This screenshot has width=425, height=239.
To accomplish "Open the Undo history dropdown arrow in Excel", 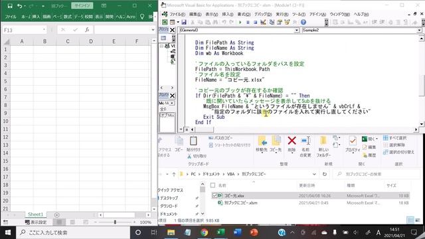I will point(25,6).
